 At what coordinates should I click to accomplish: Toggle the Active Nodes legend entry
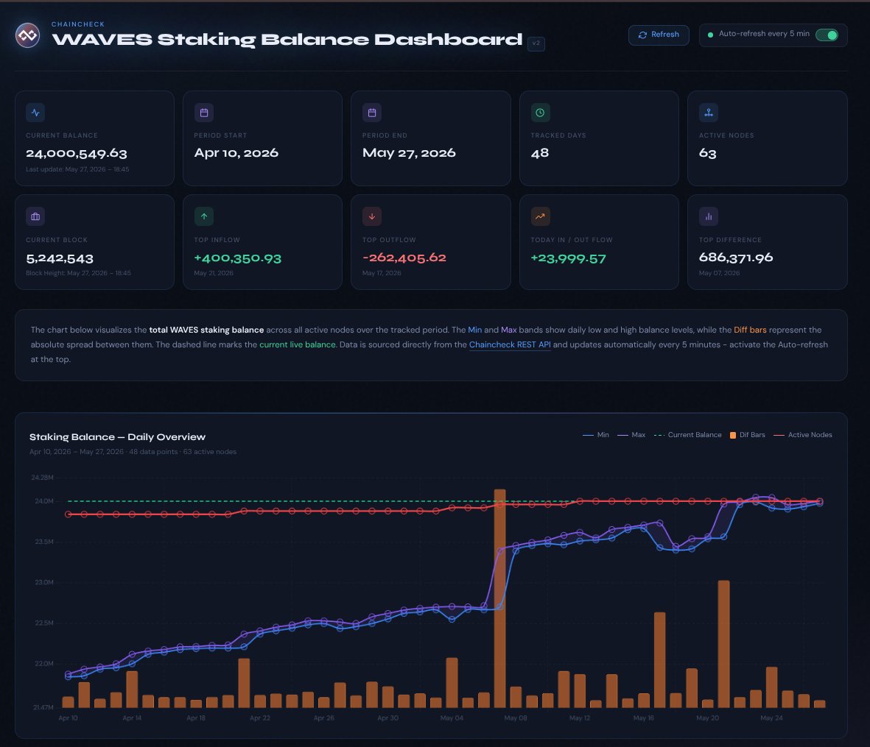coord(803,435)
